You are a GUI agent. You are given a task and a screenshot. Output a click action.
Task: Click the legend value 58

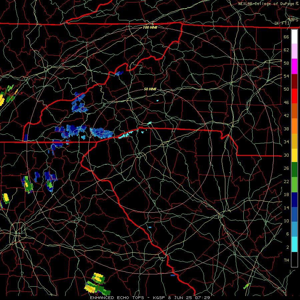click(x=286, y=63)
